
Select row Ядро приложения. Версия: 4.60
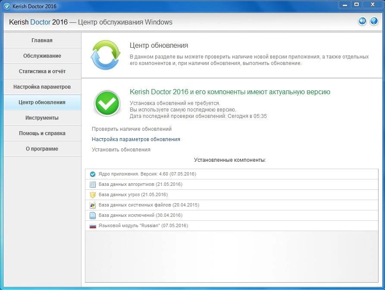click(x=232, y=174)
